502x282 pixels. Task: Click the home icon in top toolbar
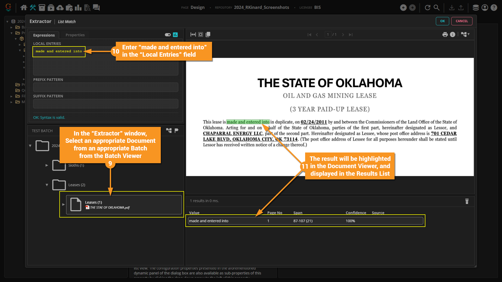pos(24,8)
